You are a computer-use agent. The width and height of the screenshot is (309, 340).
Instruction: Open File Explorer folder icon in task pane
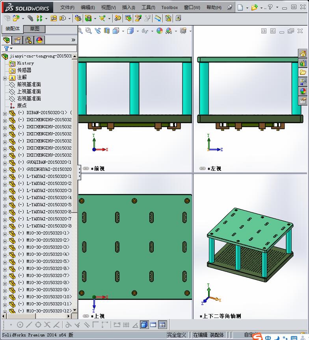point(303,72)
